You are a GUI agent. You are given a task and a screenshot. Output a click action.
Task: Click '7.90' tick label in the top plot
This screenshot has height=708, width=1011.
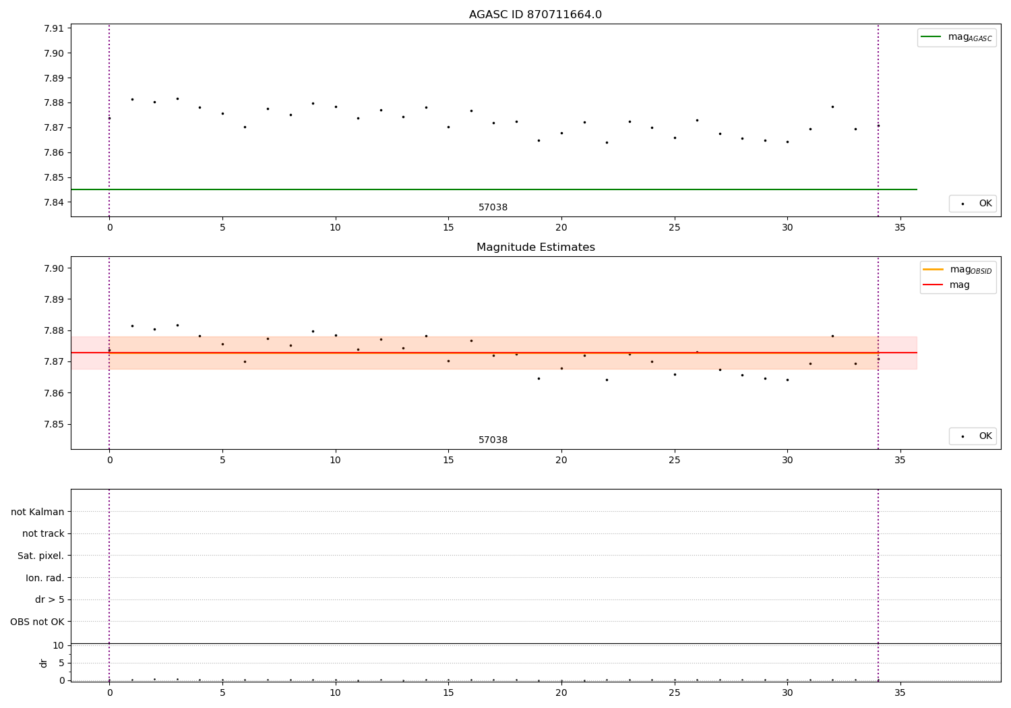coord(53,53)
